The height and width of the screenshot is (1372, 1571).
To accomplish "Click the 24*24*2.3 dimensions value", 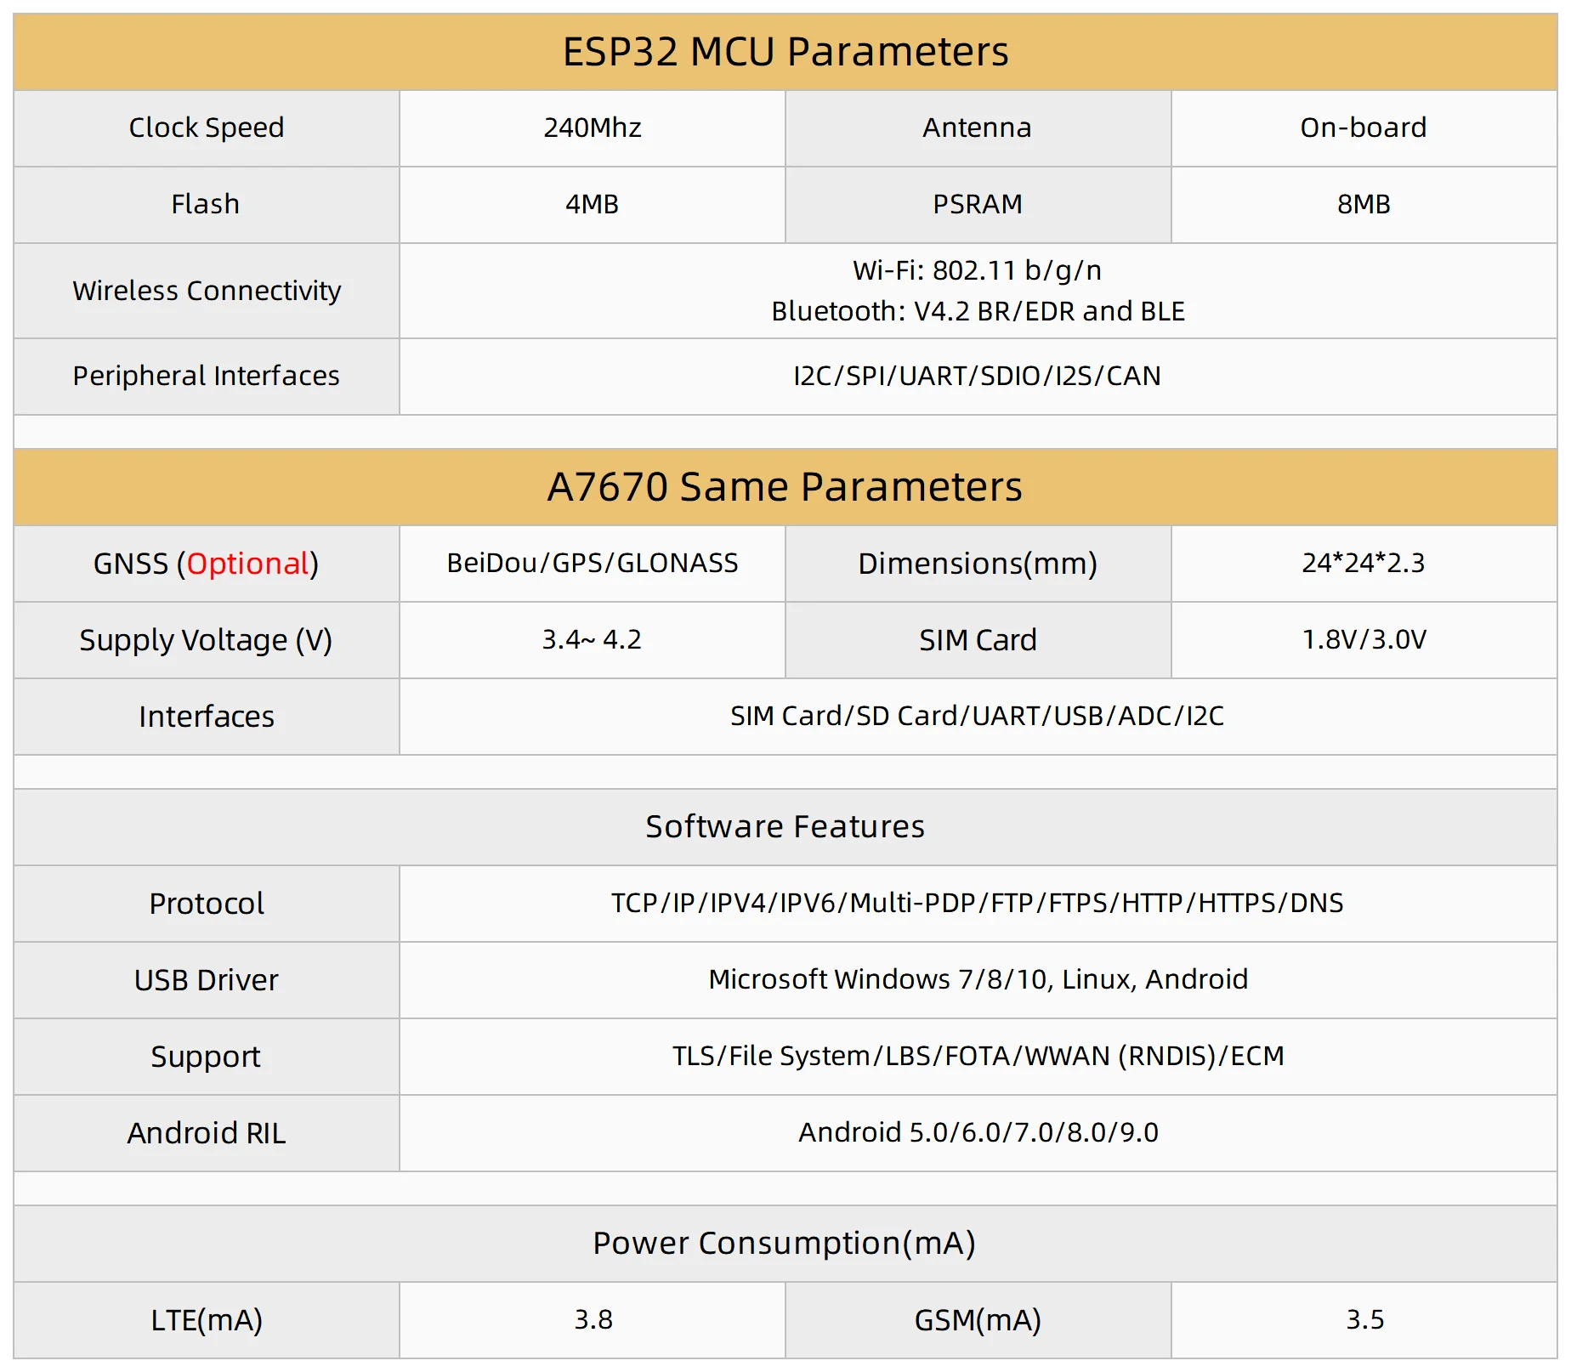I will (x=1363, y=563).
